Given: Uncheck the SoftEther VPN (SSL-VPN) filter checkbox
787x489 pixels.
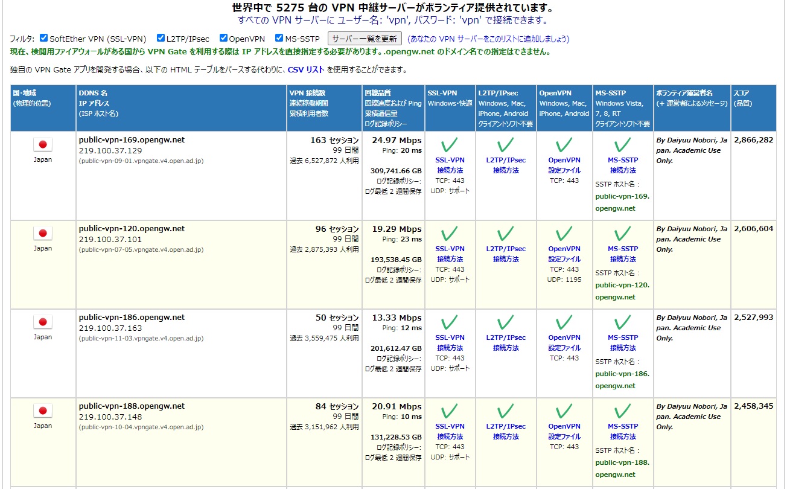Looking at the screenshot, I should (x=43, y=38).
